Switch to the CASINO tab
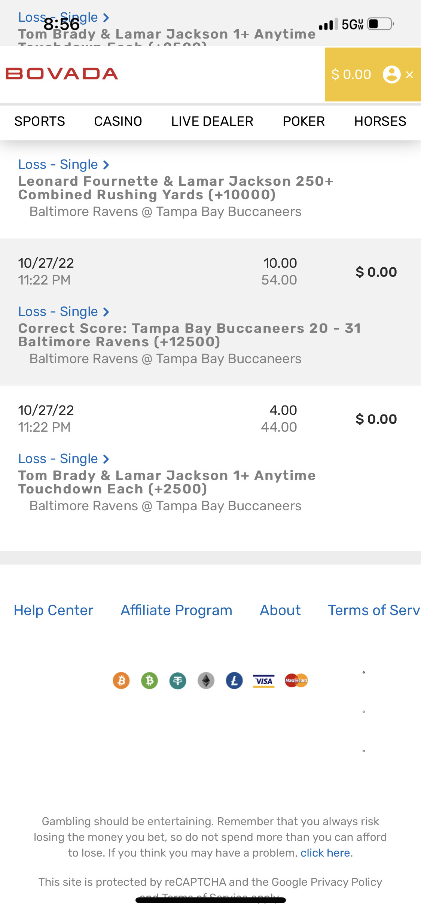 tap(118, 121)
